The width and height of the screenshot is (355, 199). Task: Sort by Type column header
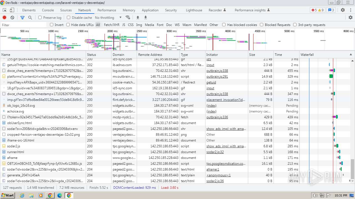pos(192,54)
